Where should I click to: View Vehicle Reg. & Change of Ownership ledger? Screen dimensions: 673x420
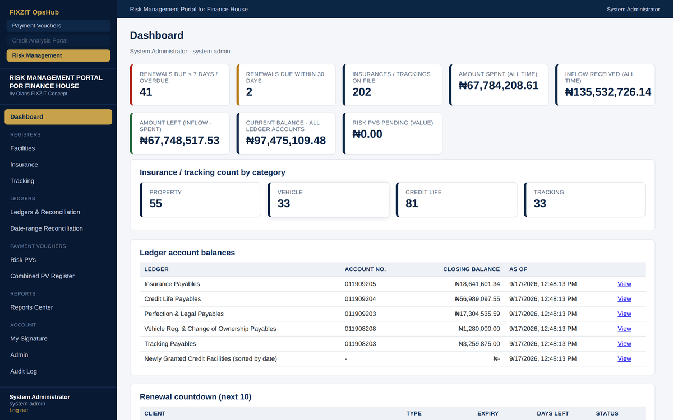[624, 329]
